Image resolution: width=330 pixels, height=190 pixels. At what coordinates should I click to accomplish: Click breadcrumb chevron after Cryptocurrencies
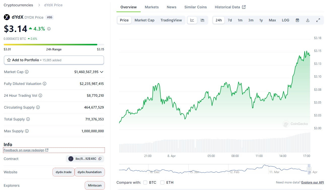click(39, 5)
